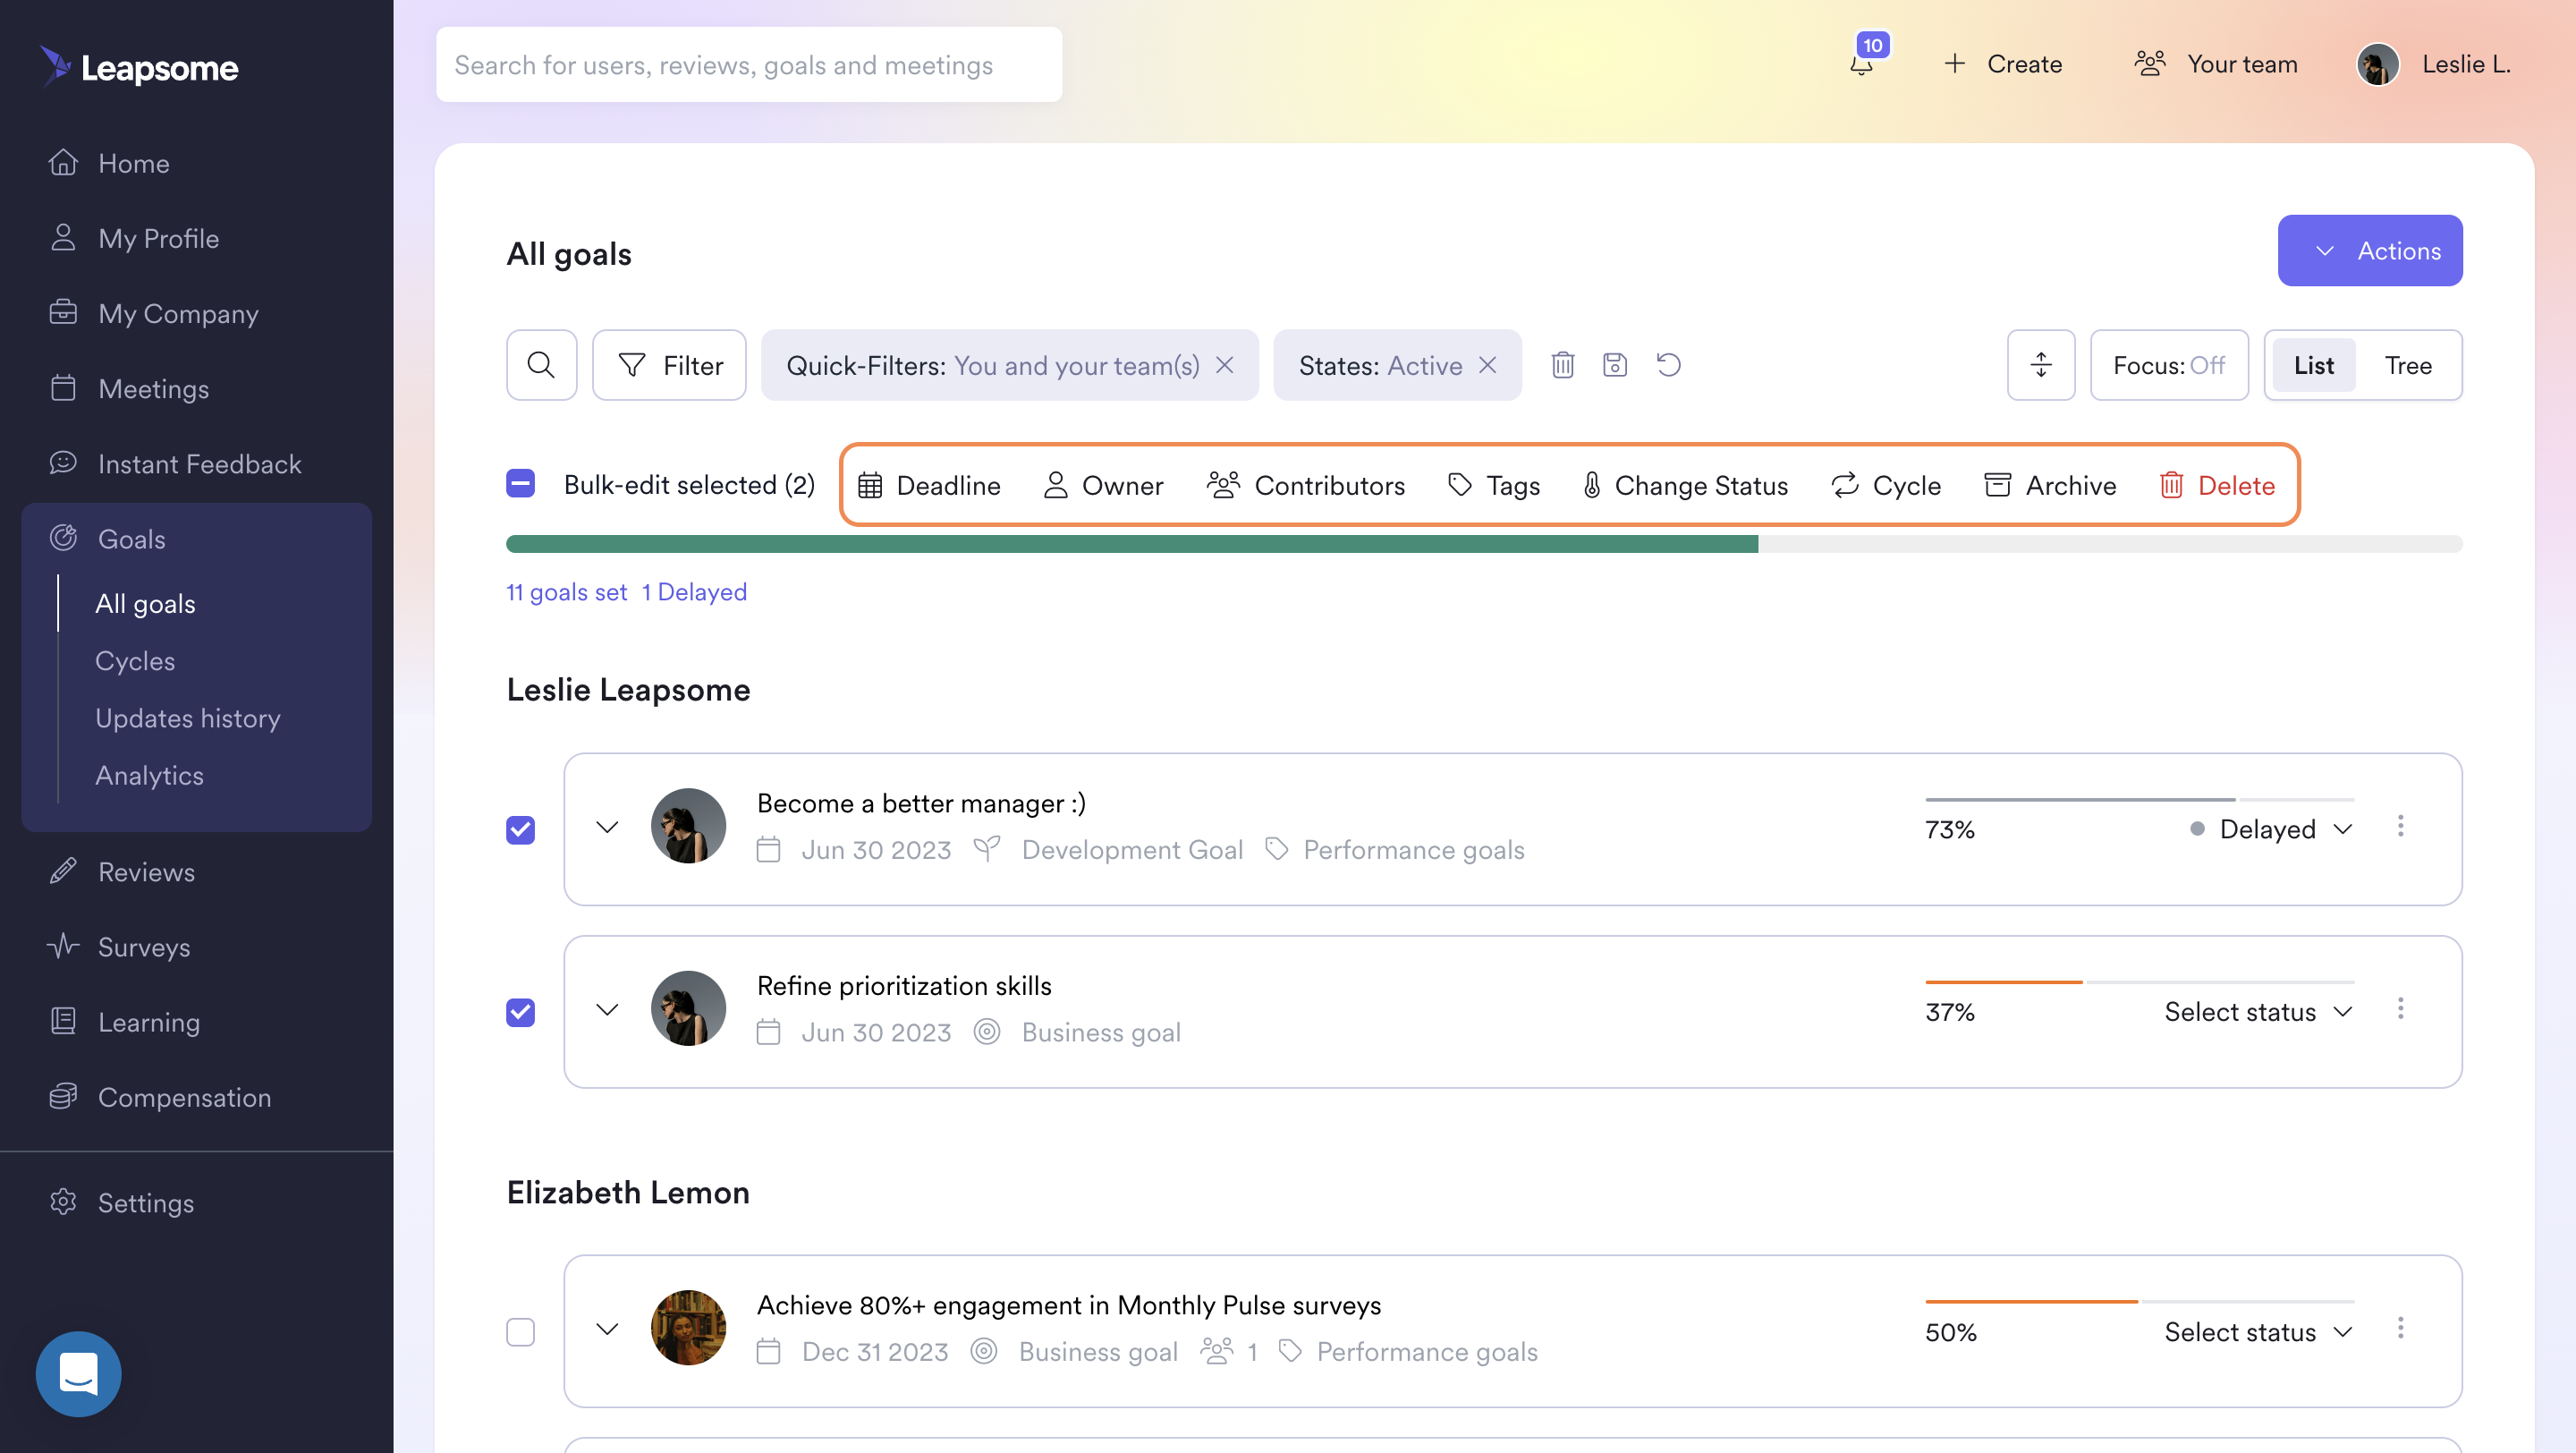Switch to List view
This screenshot has width=2576, height=1453.
click(2313, 365)
